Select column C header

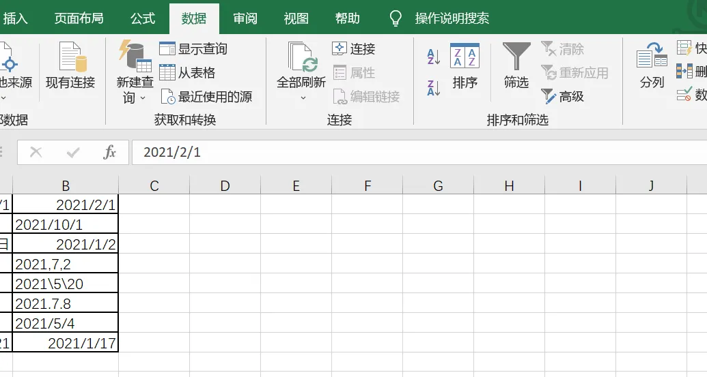154,185
